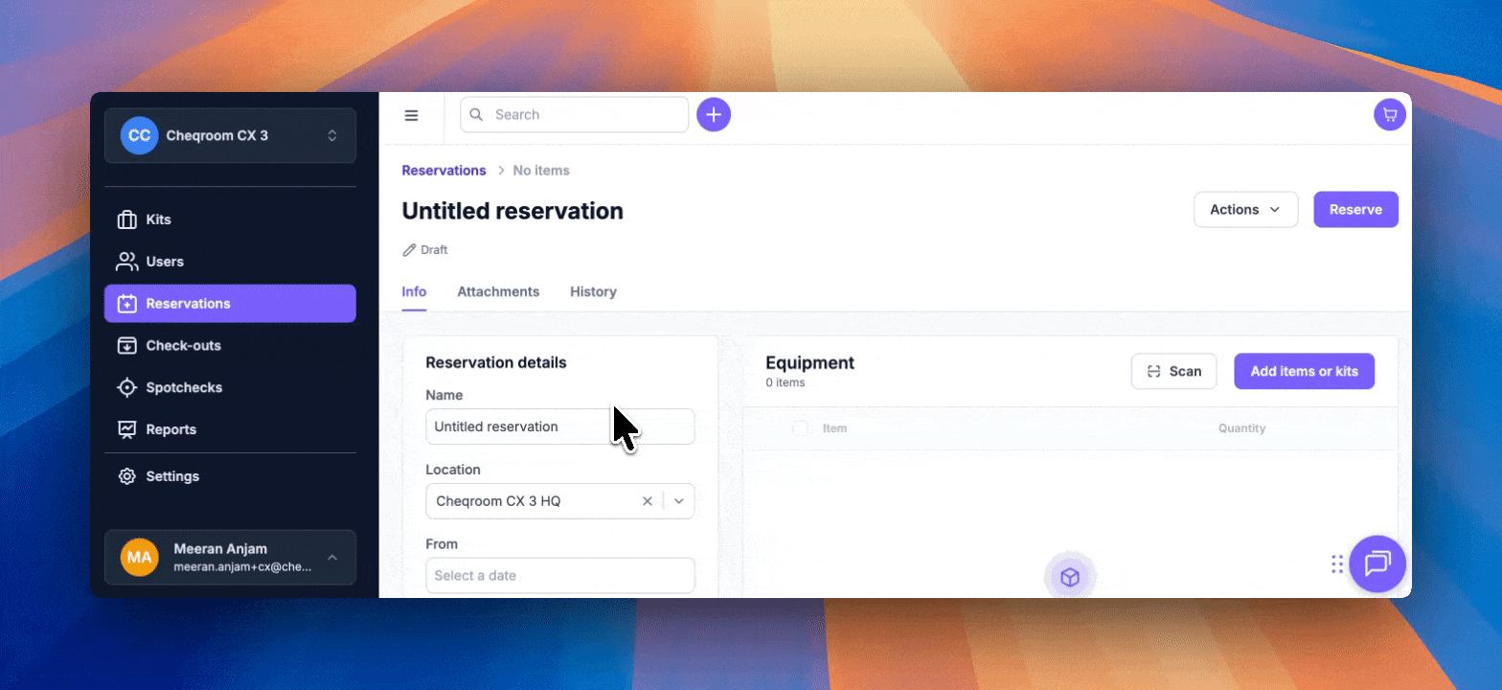This screenshot has height=690, width=1502.
Task: Click the hamburger menu icon
Action: [x=411, y=115]
